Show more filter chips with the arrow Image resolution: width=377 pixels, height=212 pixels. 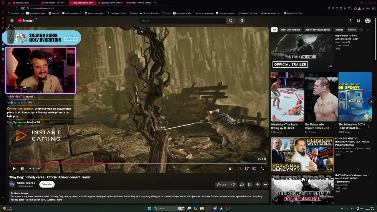(368, 30)
